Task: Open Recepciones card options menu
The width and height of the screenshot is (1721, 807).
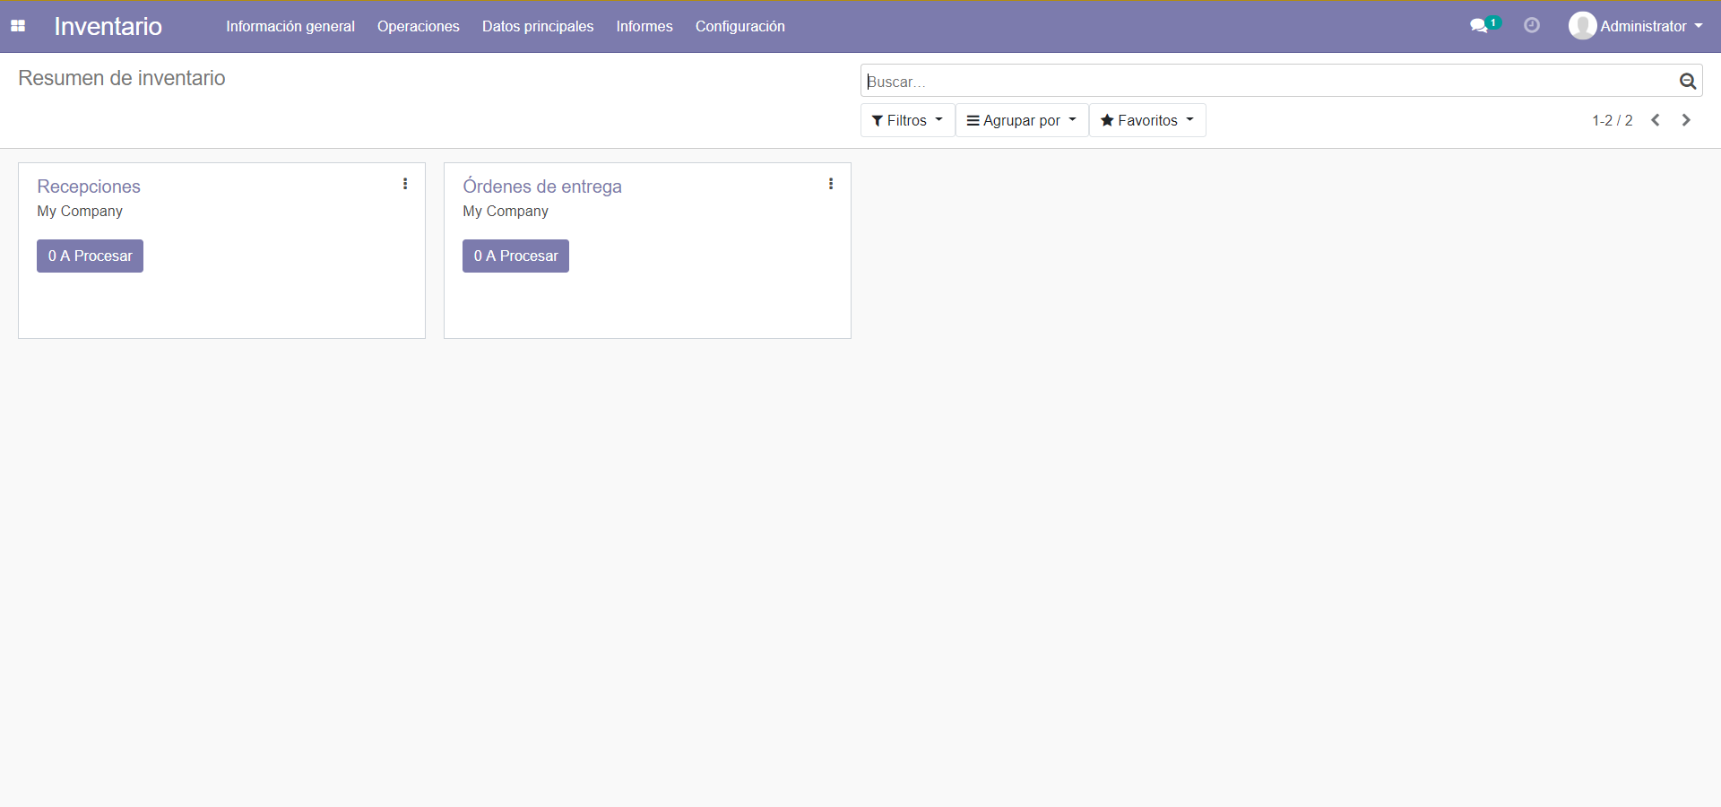Action: (405, 184)
